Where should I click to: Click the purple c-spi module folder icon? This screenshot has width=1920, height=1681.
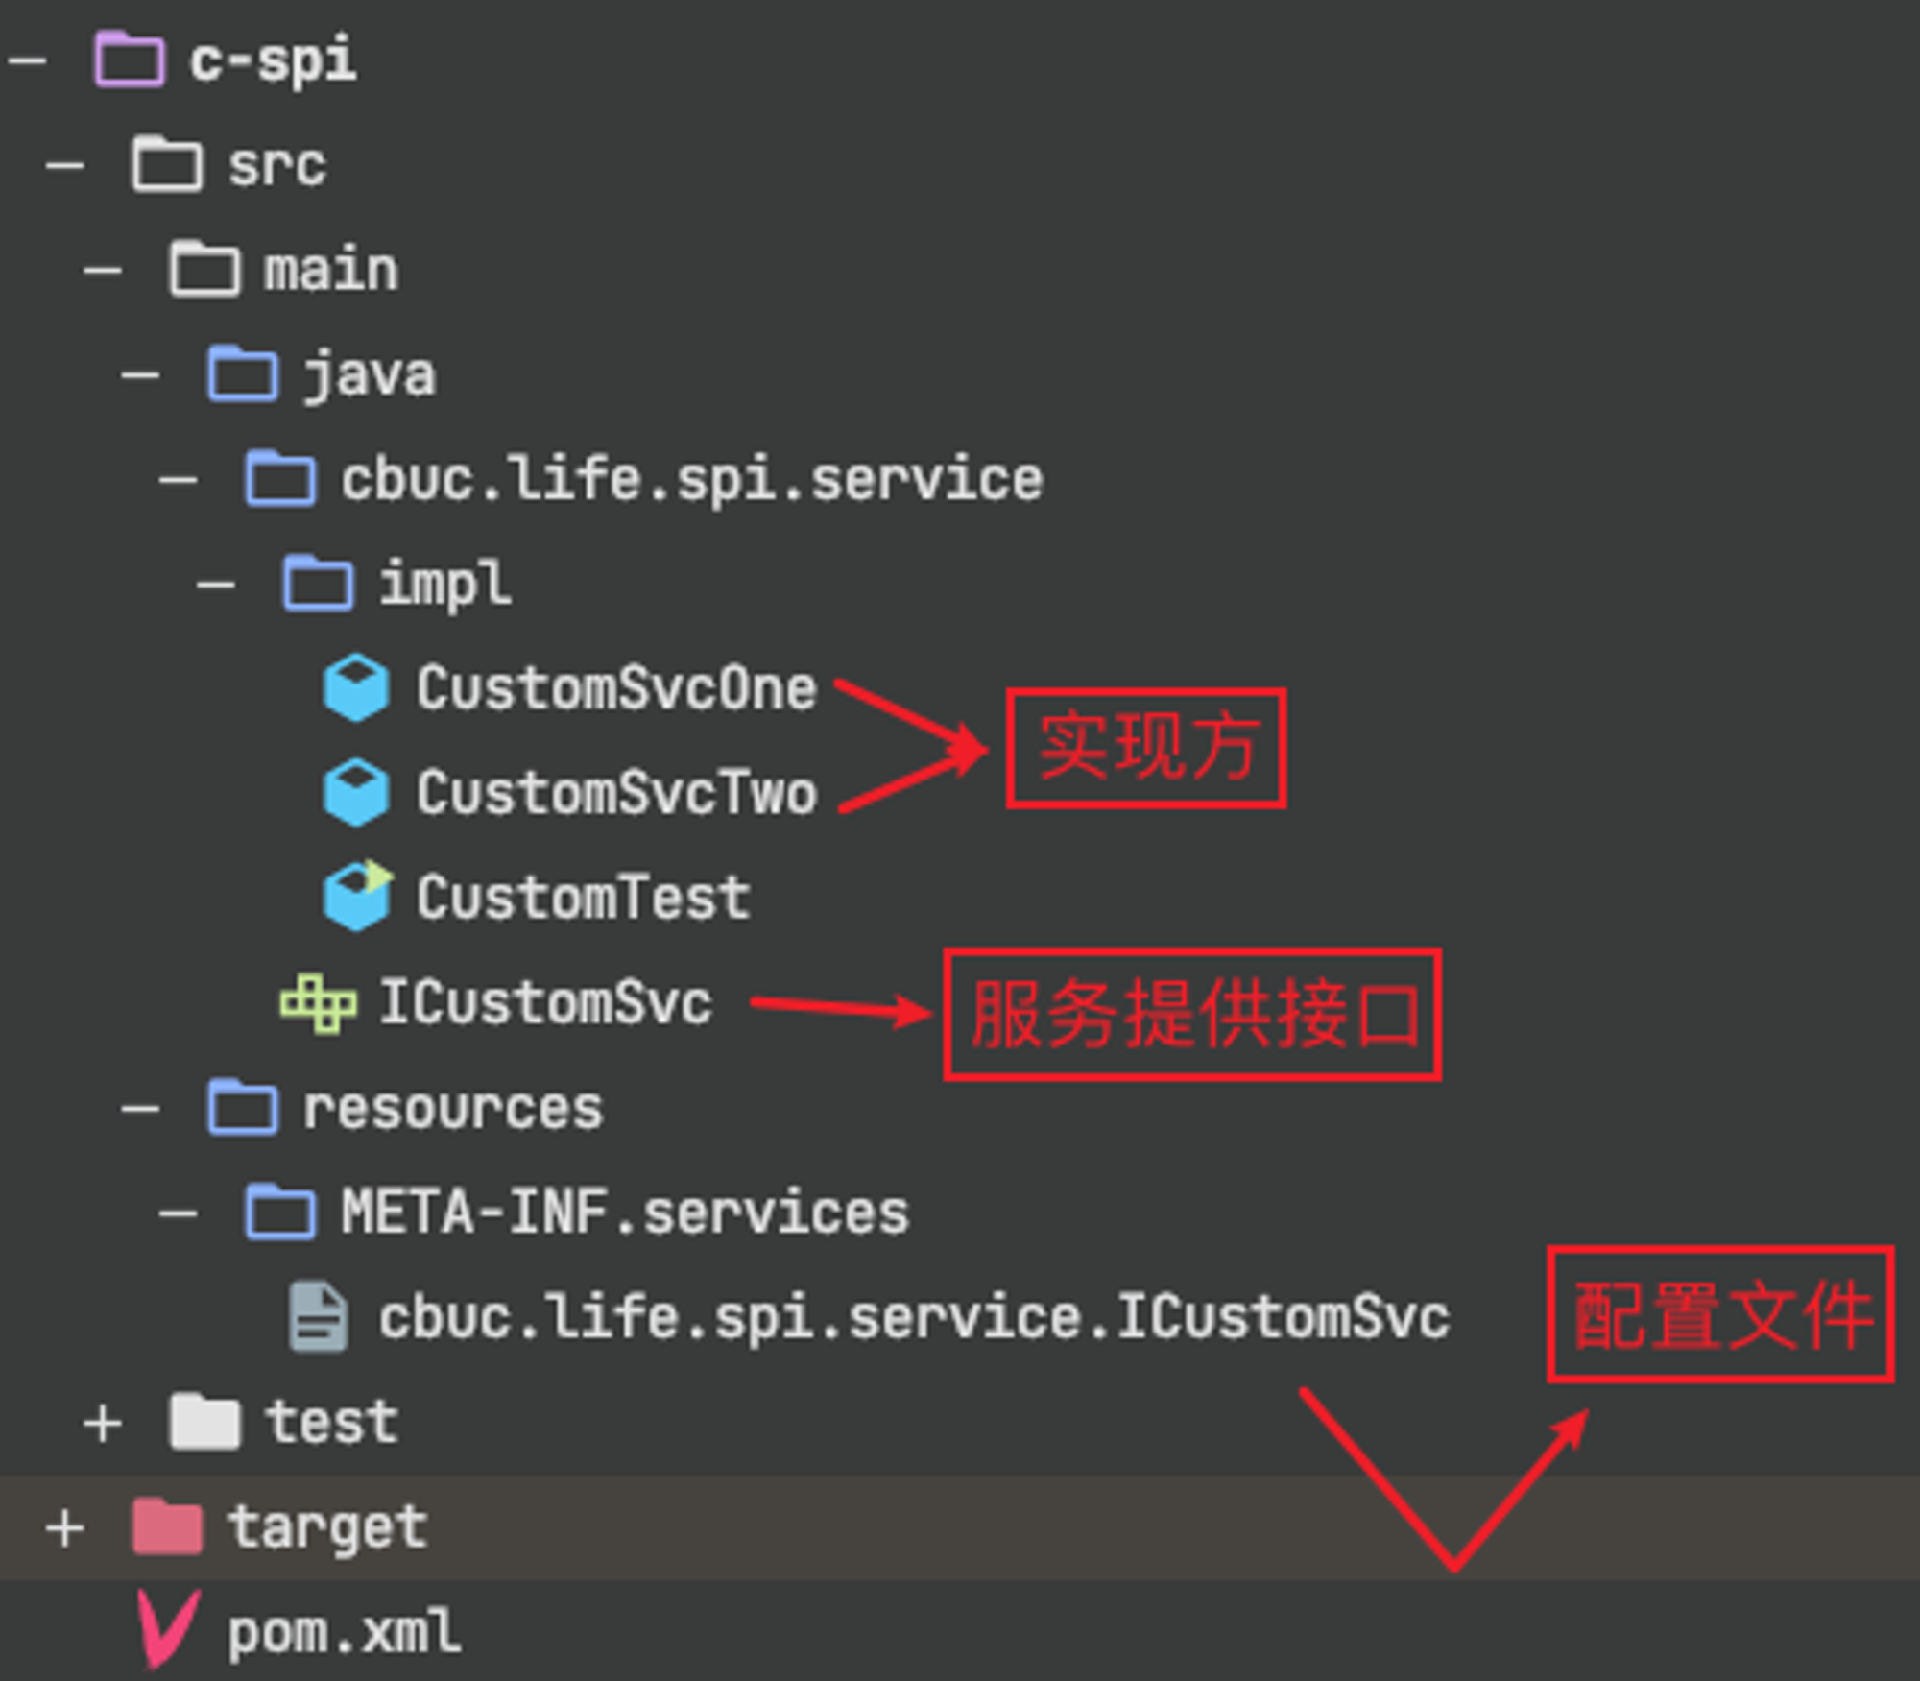129,60
